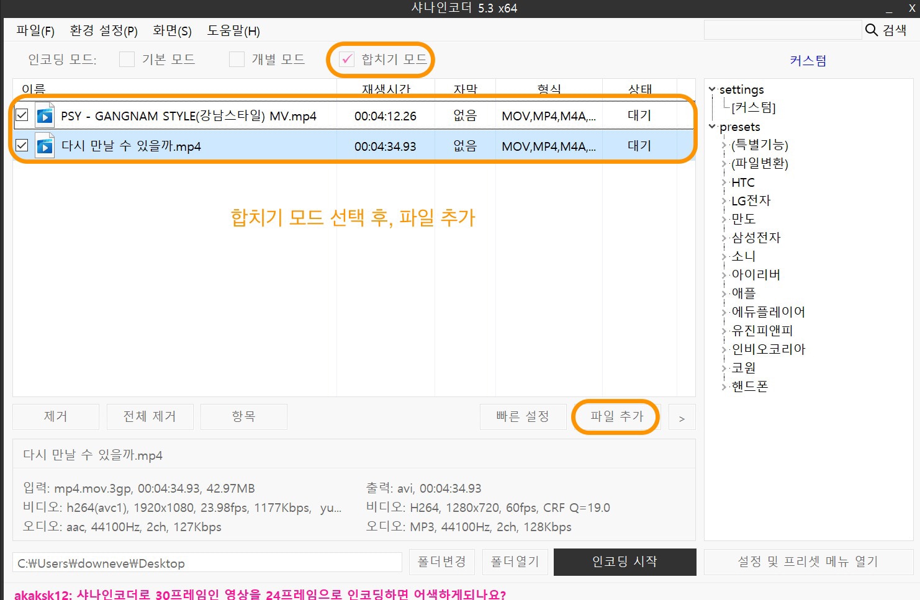Expand the LG전자 preset group

724,201
